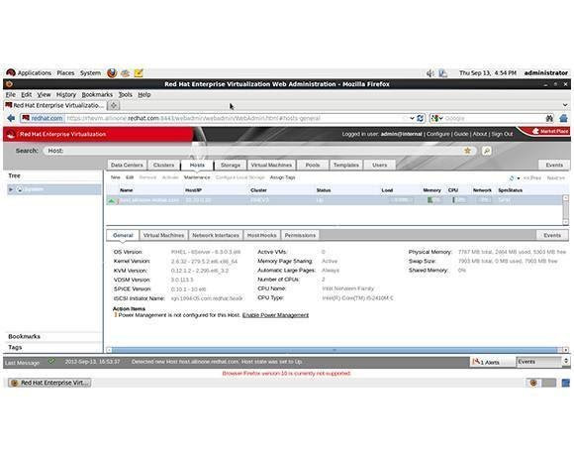
Task: Open the Tools menu
Action: (126, 94)
